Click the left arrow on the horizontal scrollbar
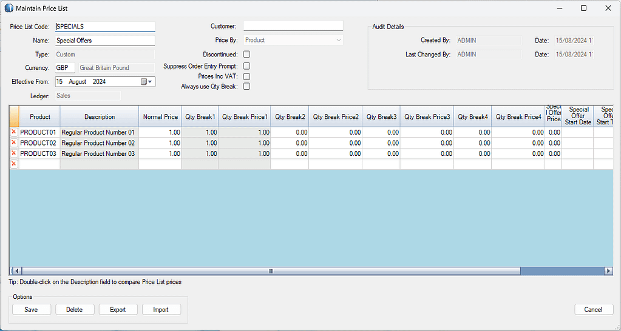 click(x=16, y=271)
